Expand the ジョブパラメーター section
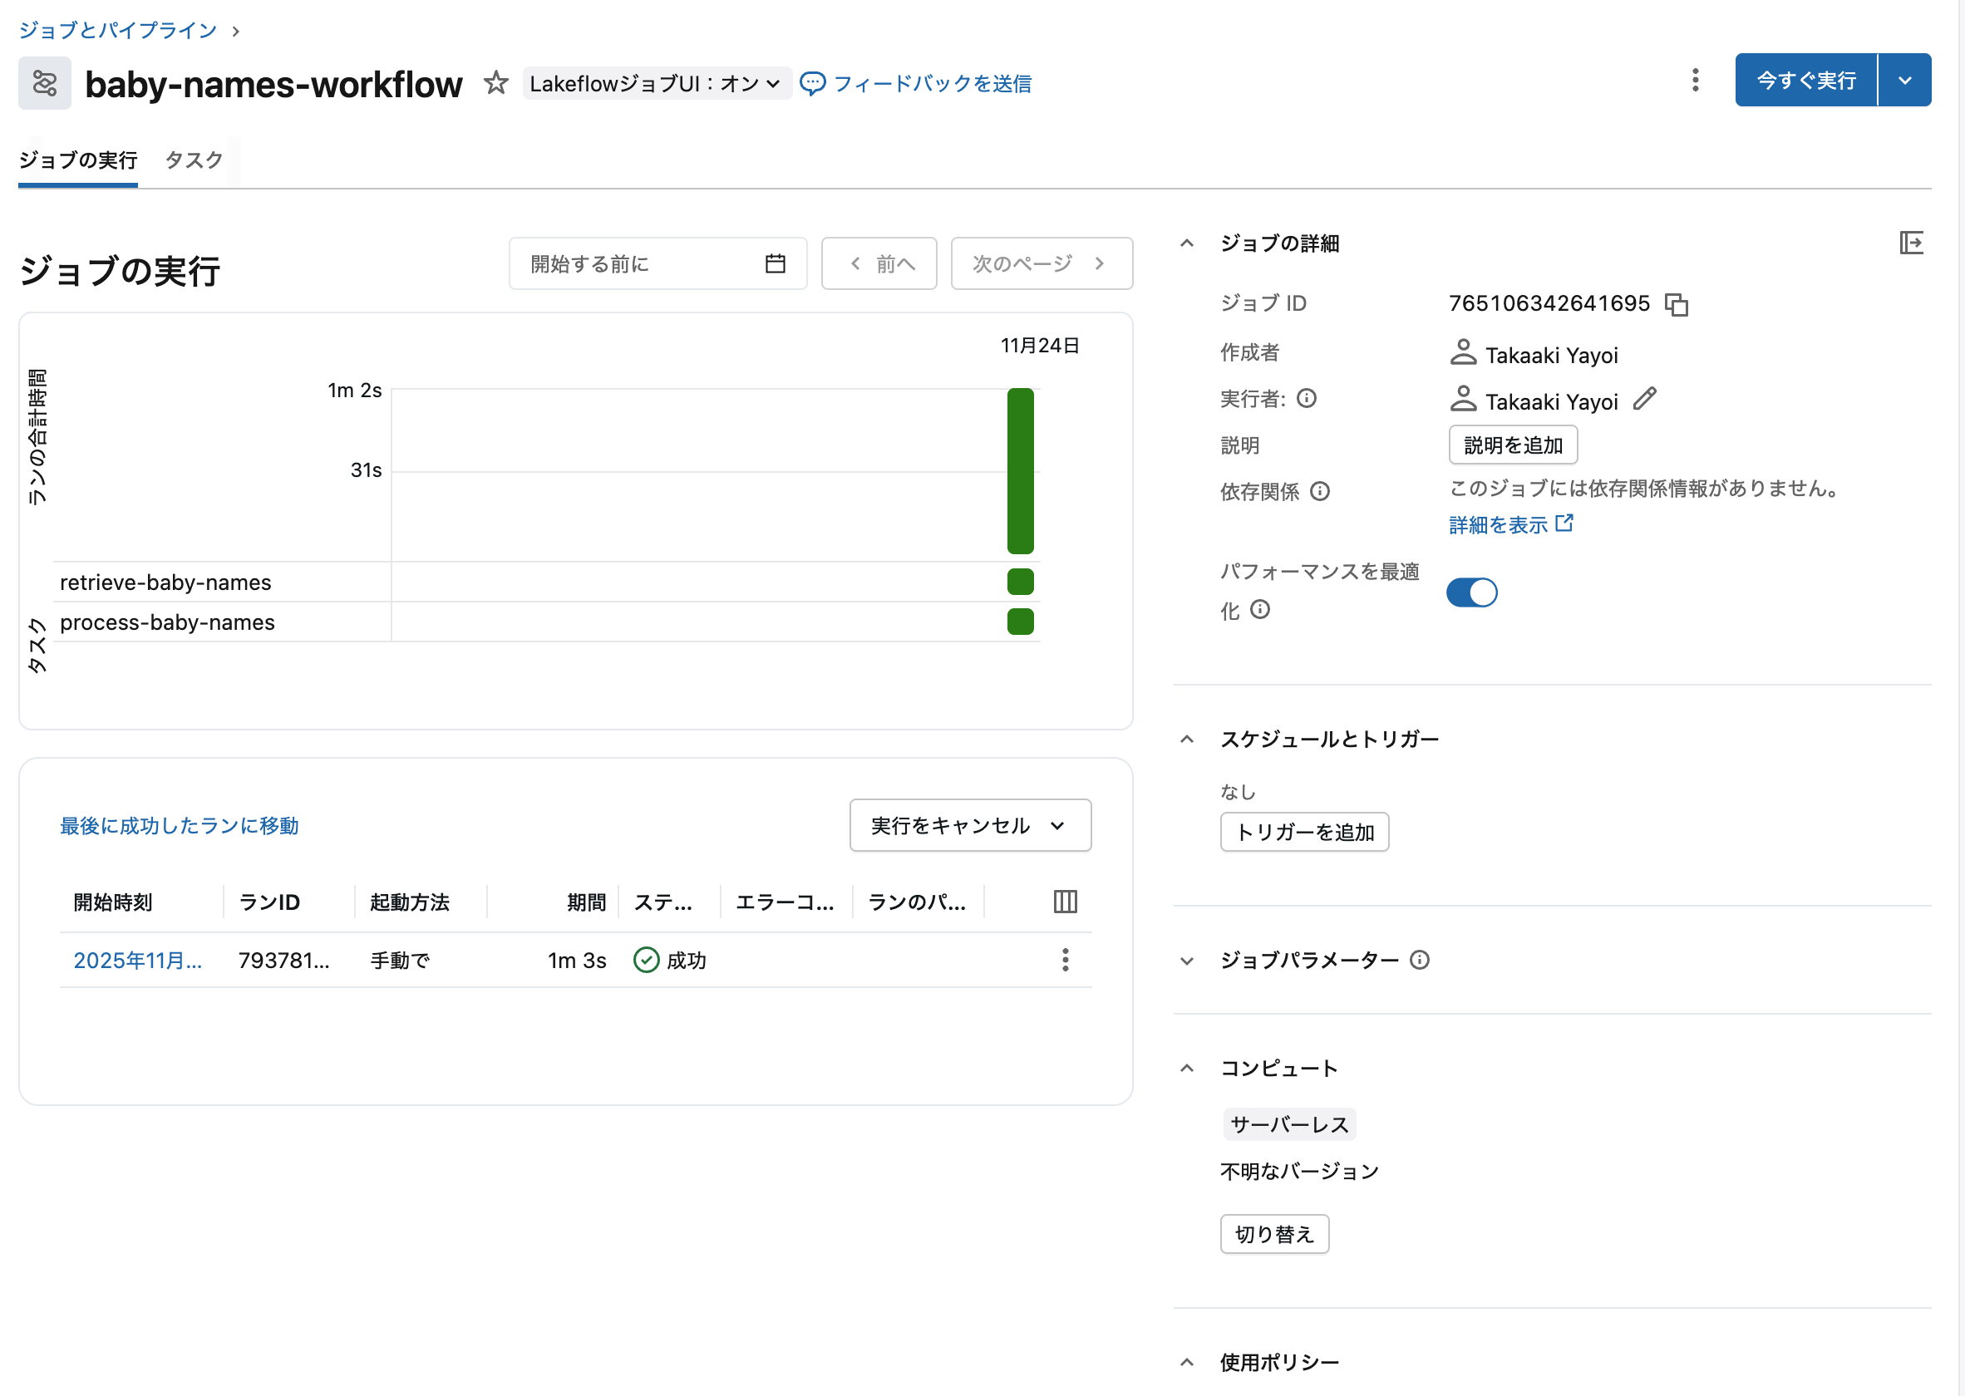 coord(1187,961)
